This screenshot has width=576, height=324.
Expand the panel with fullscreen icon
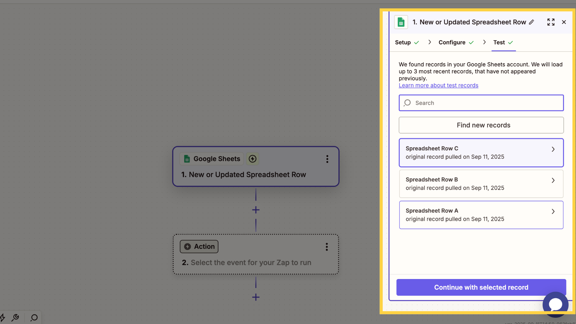click(x=551, y=22)
